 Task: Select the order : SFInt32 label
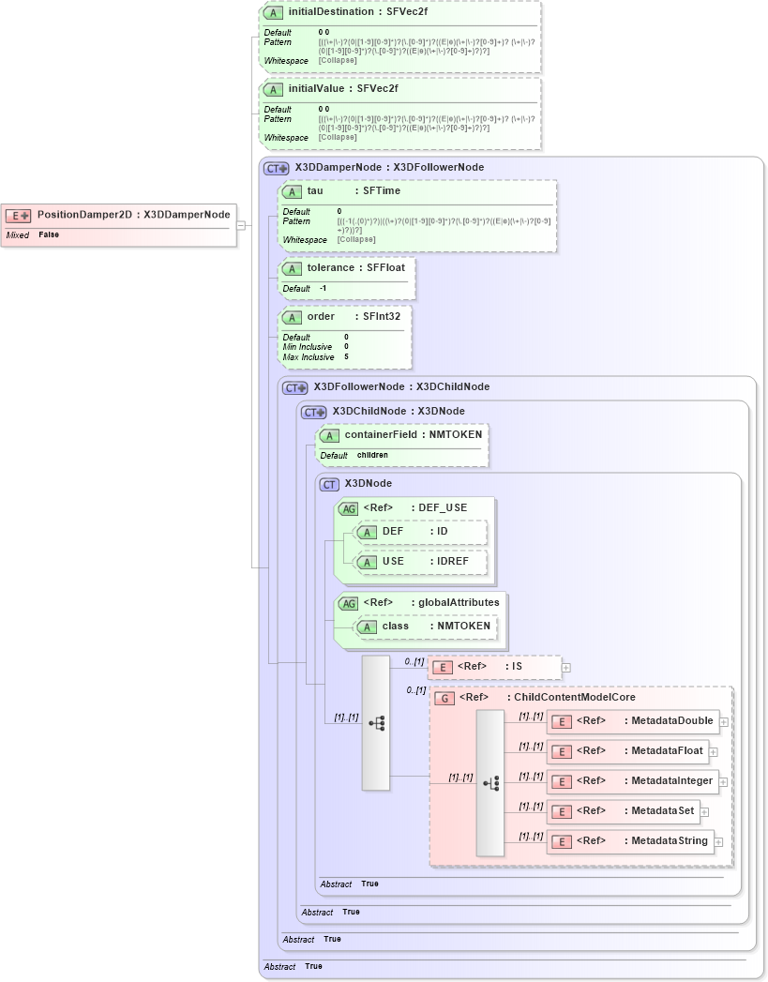(354, 317)
